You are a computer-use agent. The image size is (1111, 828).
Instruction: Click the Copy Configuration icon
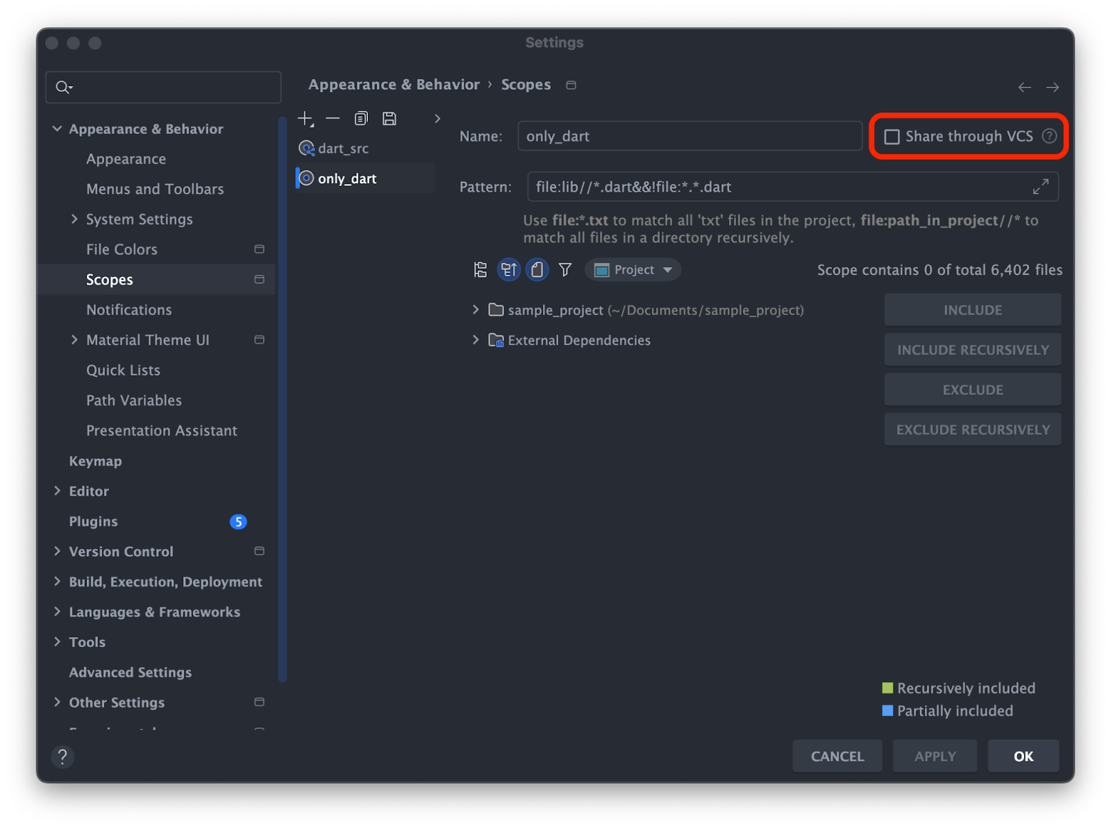[x=361, y=119]
